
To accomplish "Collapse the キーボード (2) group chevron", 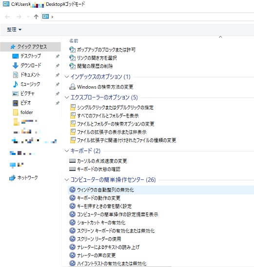I will 67,151.
